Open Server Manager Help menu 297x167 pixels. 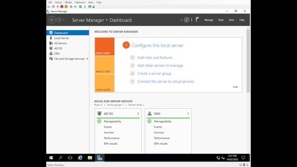point(242,20)
